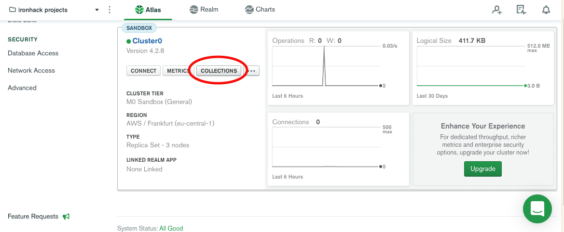Open Advanced security settings
The width and height of the screenshot is (564, 232).
pos(22,88)
